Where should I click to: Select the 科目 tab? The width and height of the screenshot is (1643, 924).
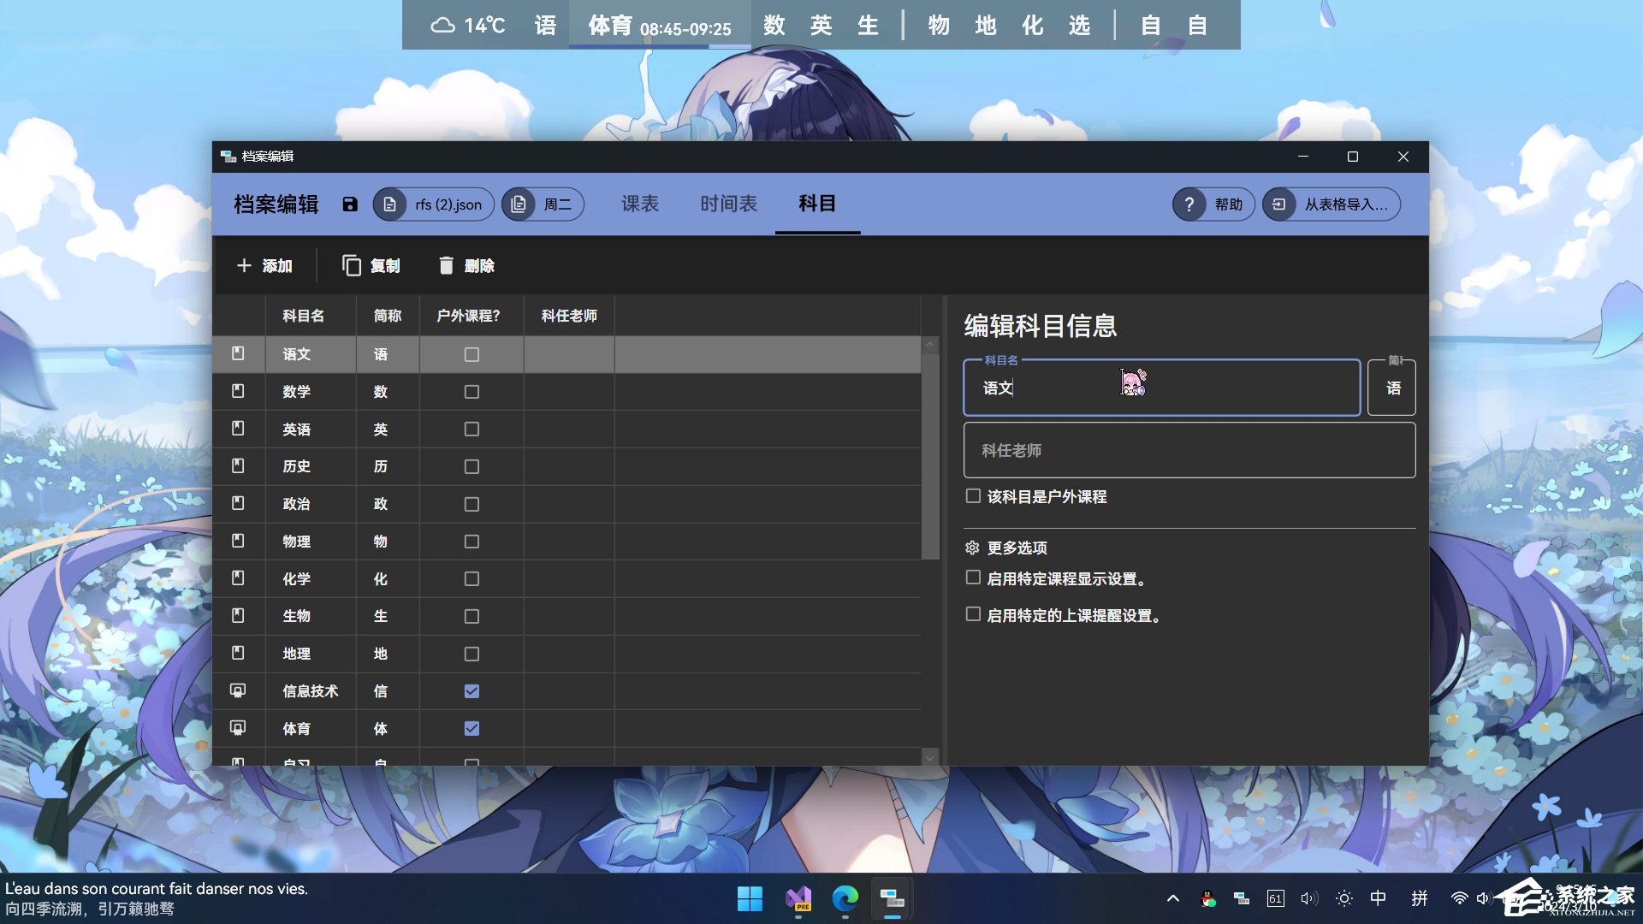[817, 204]
